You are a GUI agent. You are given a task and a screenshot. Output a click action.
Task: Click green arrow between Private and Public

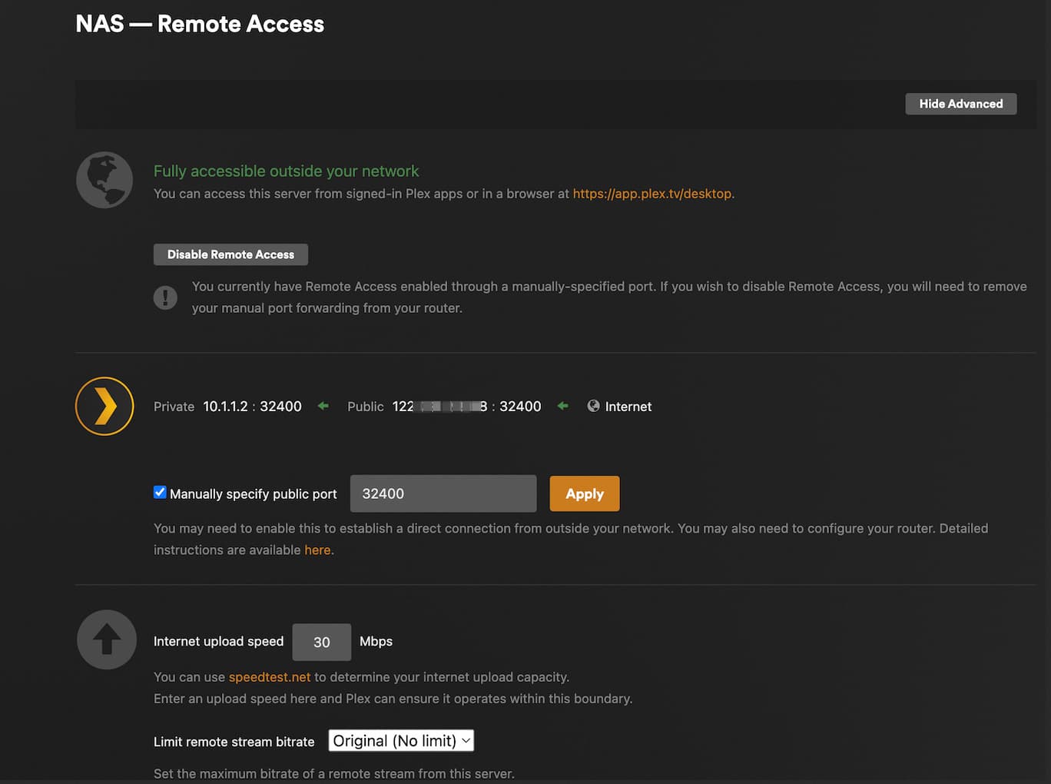point(323,406)
